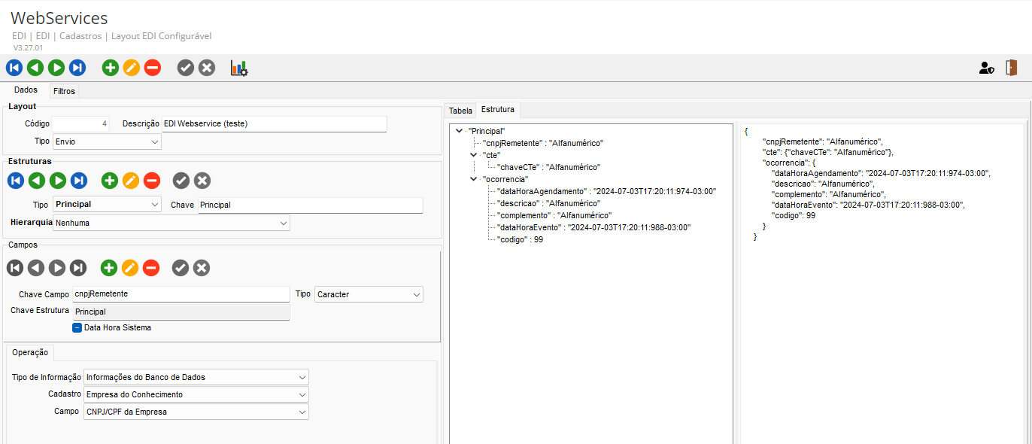Go to next record in Estruturas
1032x444 pixels.
tap(58, 181)
